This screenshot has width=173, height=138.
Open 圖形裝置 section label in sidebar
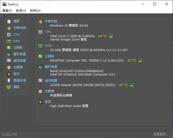pyautogui.click(x=20, y=54)
